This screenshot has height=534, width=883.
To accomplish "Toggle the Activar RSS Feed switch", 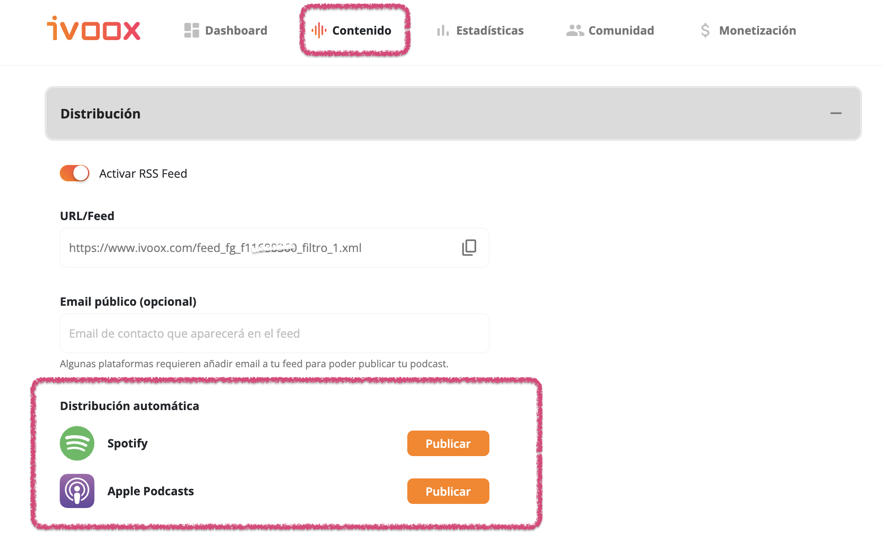I will (74, 173).
